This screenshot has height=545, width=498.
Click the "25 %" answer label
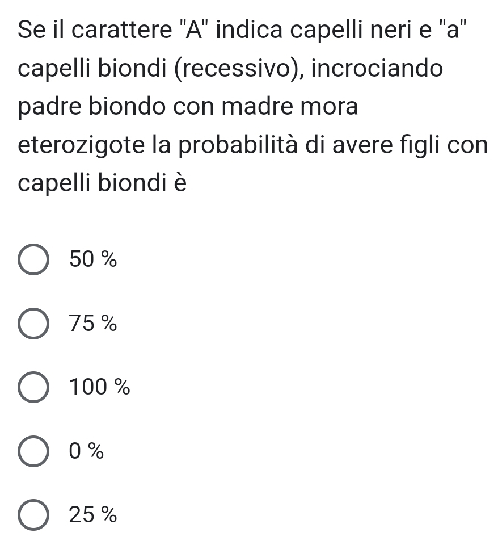[x=93, y=515]
